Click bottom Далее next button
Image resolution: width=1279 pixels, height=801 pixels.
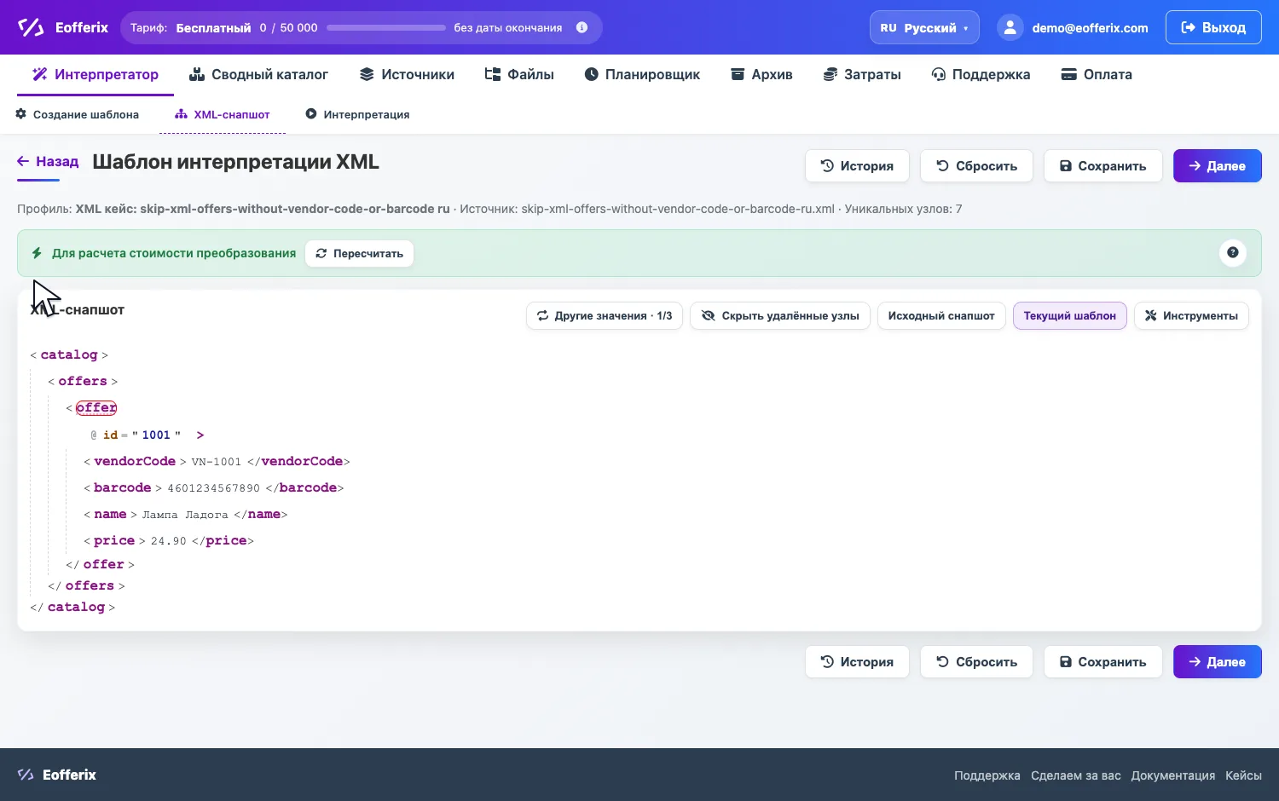[x=1218, y=662]
